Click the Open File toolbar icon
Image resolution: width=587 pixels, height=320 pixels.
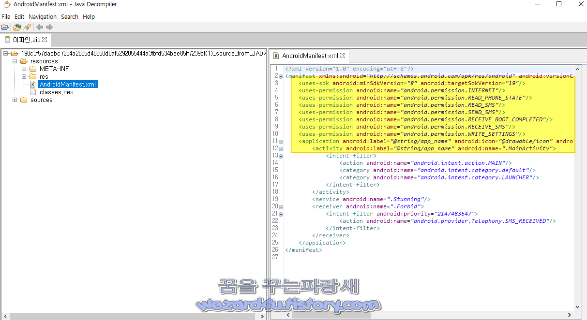pos(5,27)
